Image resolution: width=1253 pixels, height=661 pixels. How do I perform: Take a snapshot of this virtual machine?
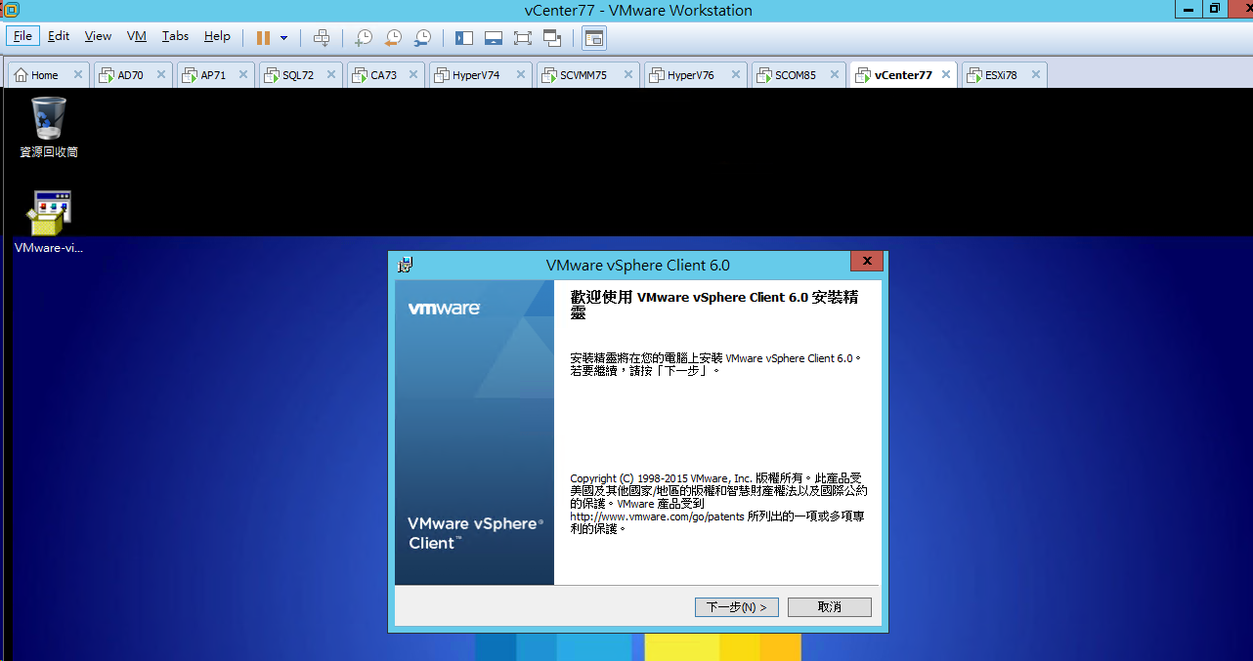click(363, 37)
